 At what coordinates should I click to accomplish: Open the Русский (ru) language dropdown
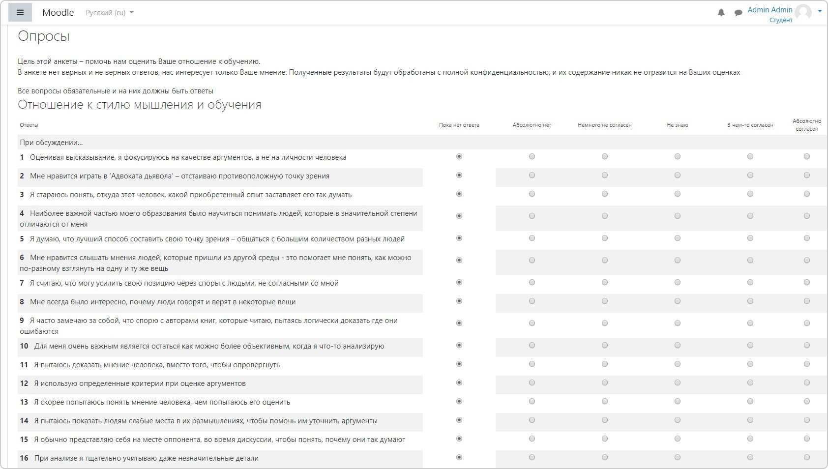(109, 13)
